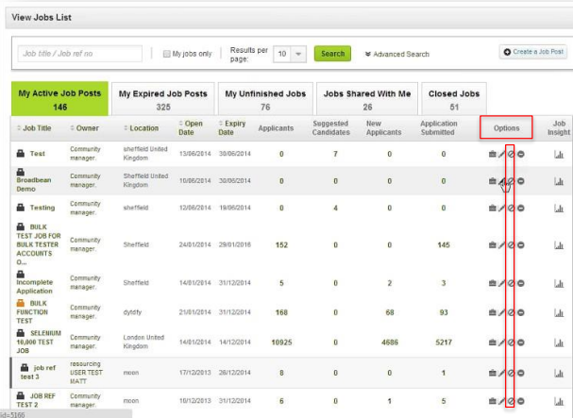Switch to My Active Job Posts tab

click(x=59, y=99)
